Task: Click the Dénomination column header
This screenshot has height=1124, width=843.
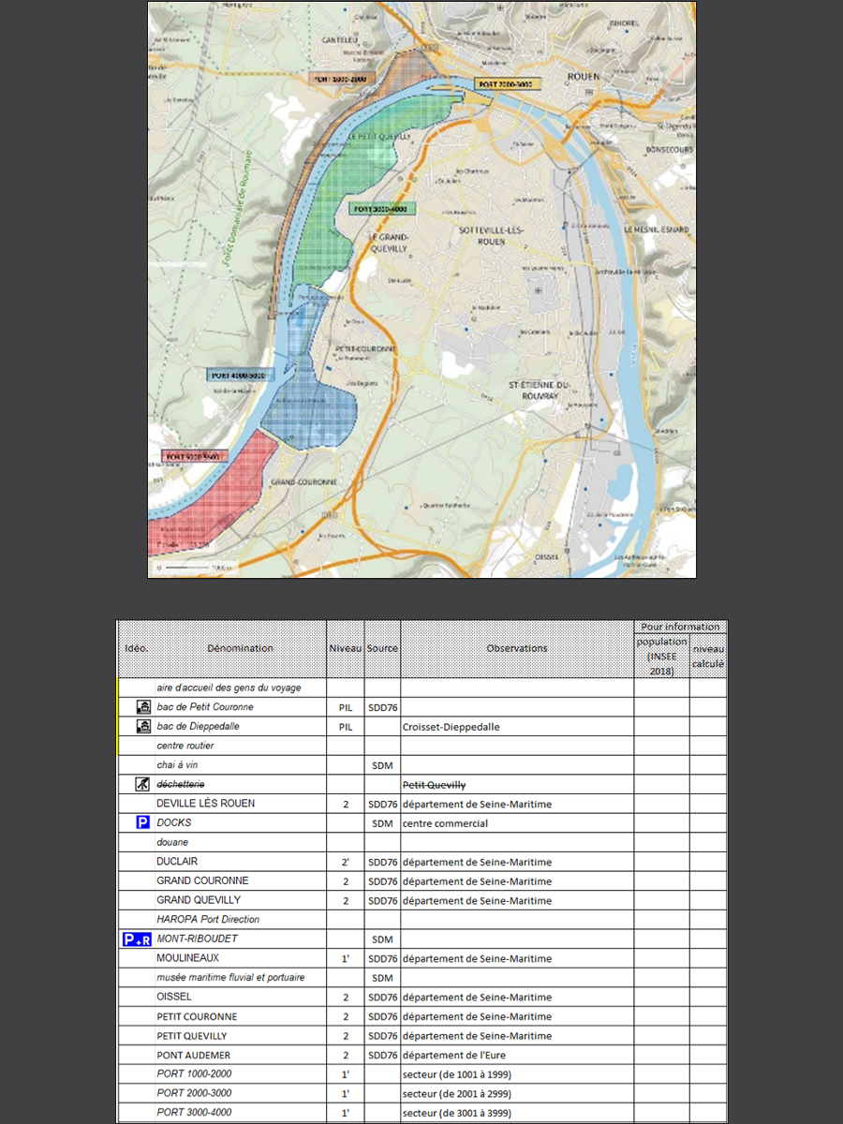Action: coord(241,648)
